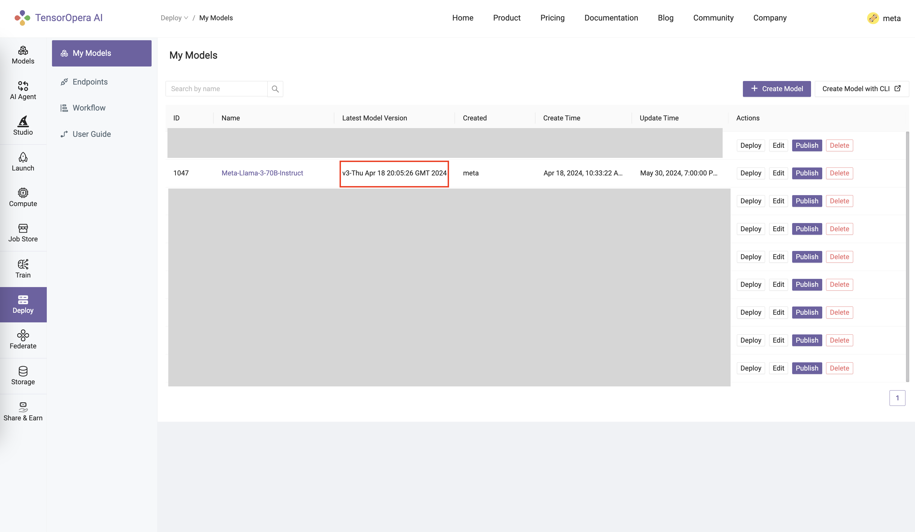Click the search magnifier button
Image resolution: width=915 pixels, height=532 pixels.
pyautogui.click(x=275, y=89)
